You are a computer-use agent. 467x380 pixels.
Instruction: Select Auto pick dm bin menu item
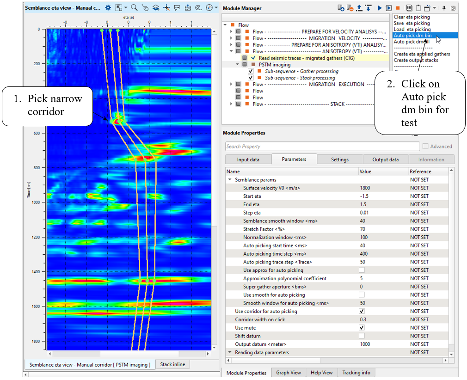coord(412,35)
